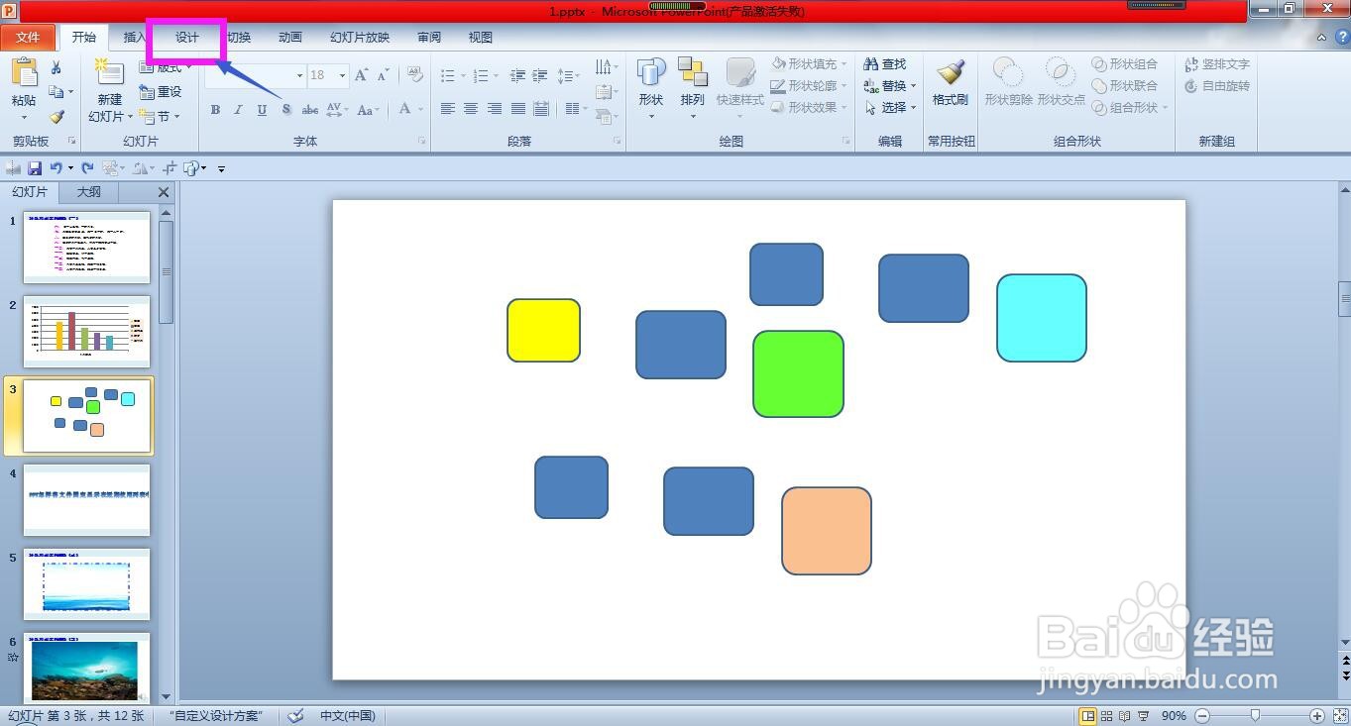This screenshot has height=726, width=1351.
Task: Switch to the 设计 design tab
Action: (x=187, y=38)
